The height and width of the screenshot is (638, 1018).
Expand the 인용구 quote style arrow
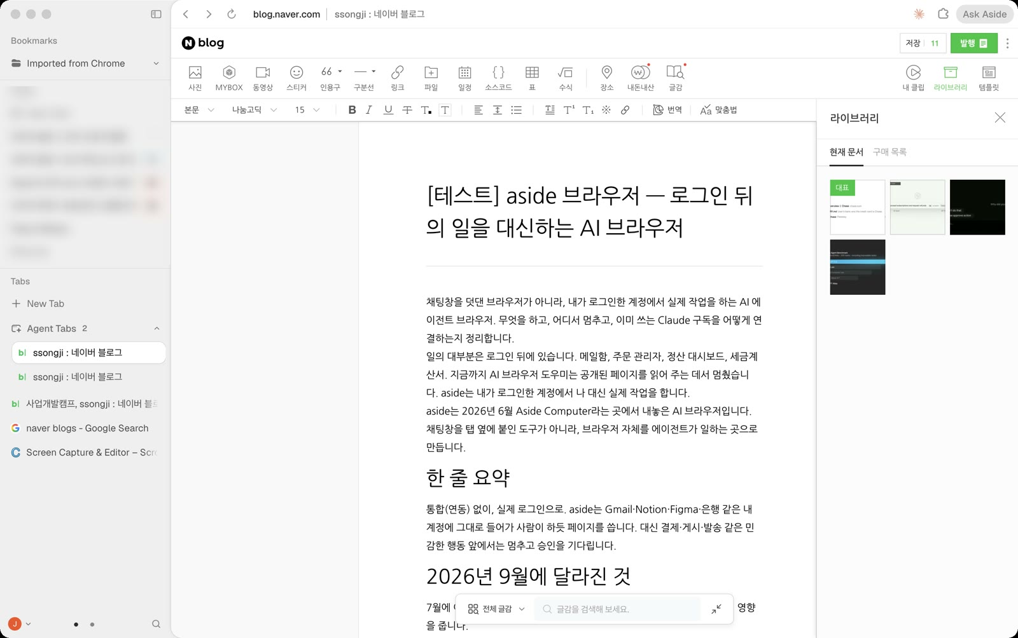[x=340, y=71]
